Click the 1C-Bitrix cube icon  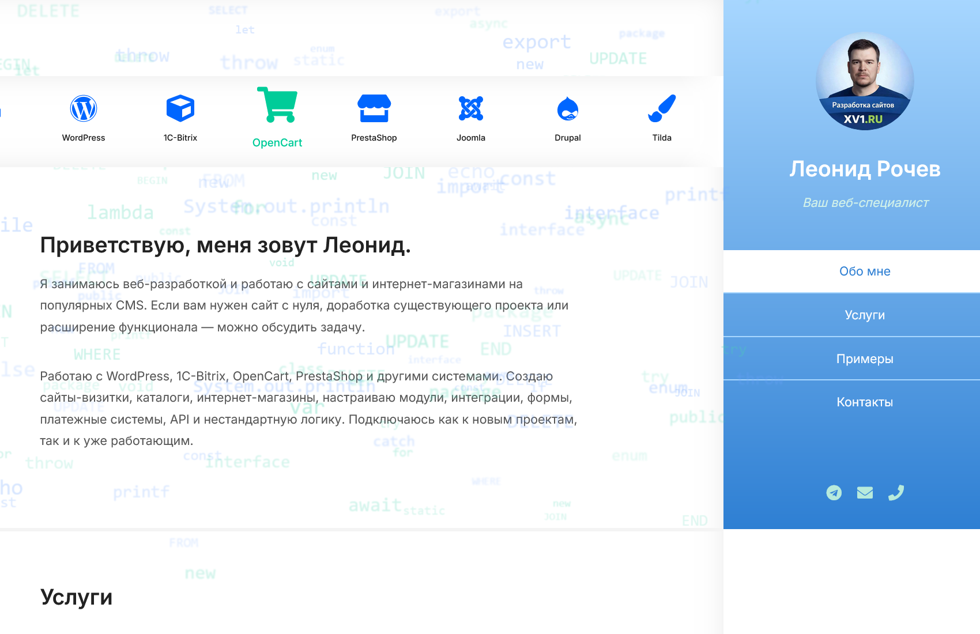tap(180, 107)
